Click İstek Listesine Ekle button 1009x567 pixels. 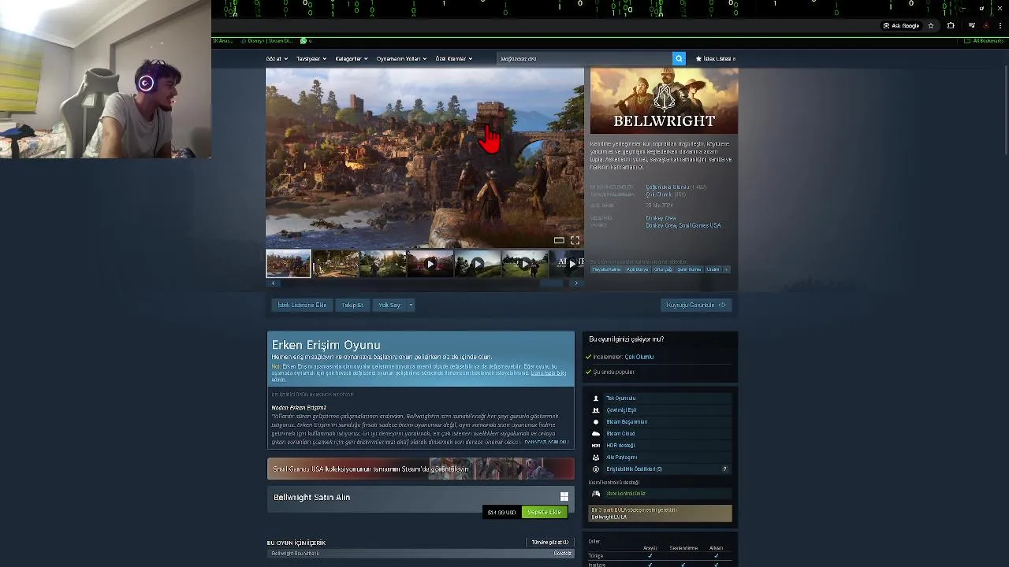302,305
